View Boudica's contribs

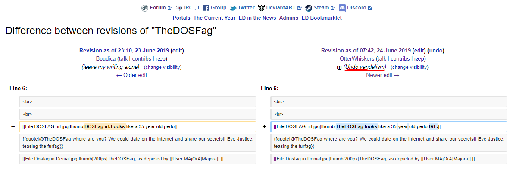click(x=142, y=59)
